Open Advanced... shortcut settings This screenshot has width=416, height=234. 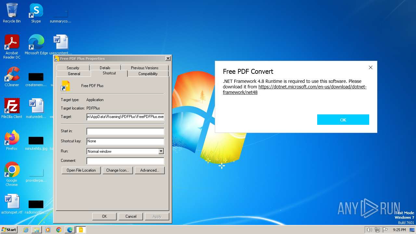(x=149, y=170)
